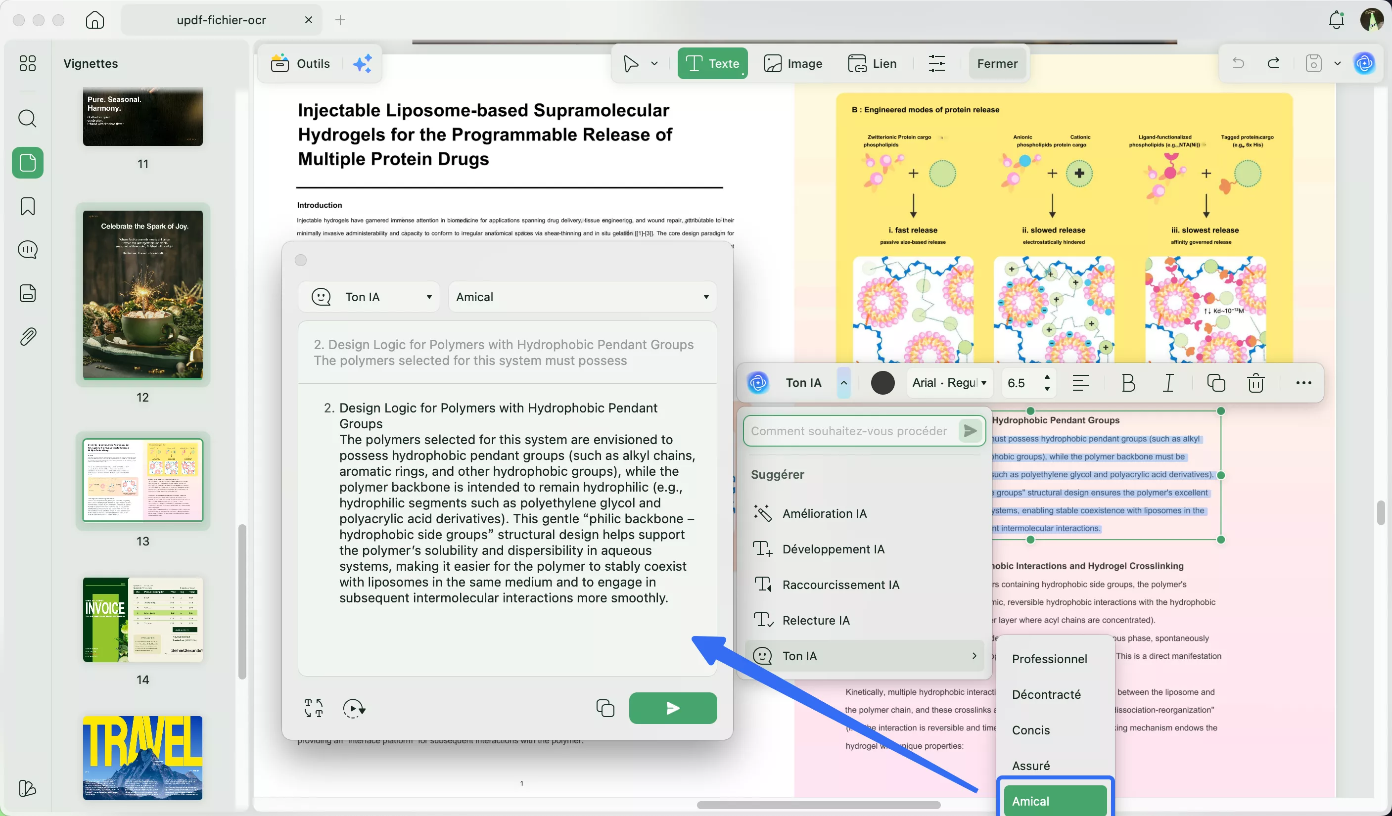The width and height of the screenshot is (1392, 816).
Task: Click the regenerate icon in AI panel
Action: pyautogui.click(x=354, y=708)
